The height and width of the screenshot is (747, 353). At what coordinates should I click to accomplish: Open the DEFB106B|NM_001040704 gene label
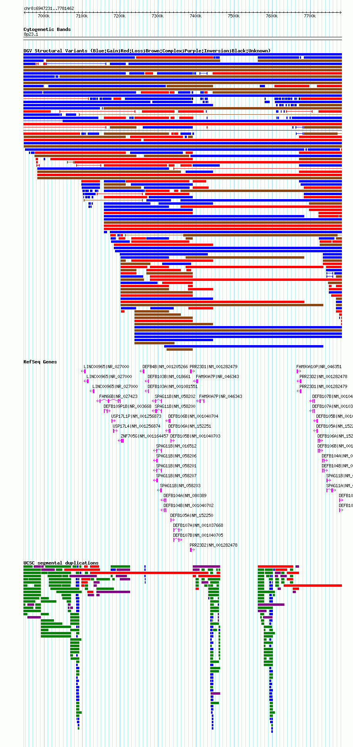point(193,416)
